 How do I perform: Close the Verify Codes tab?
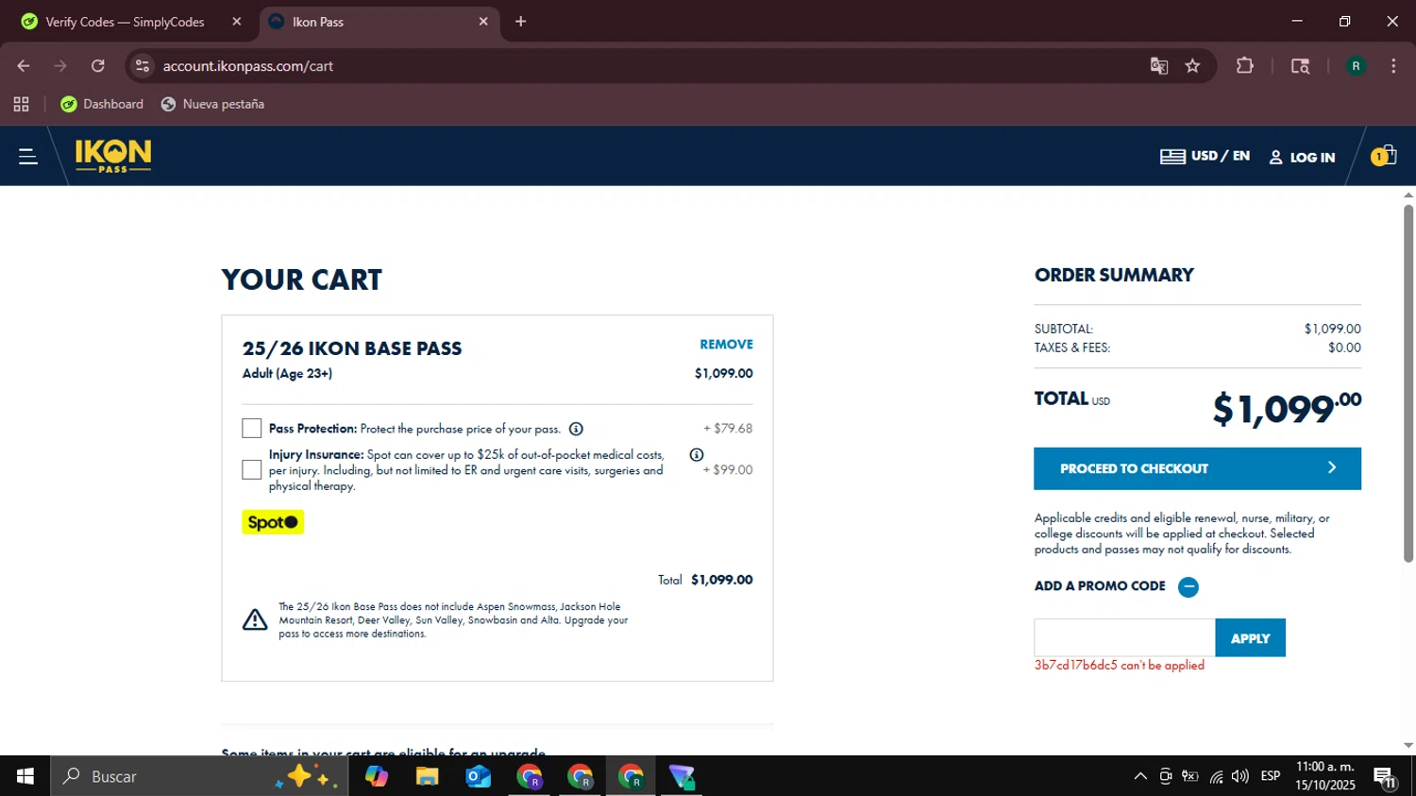tap(237, 22)
